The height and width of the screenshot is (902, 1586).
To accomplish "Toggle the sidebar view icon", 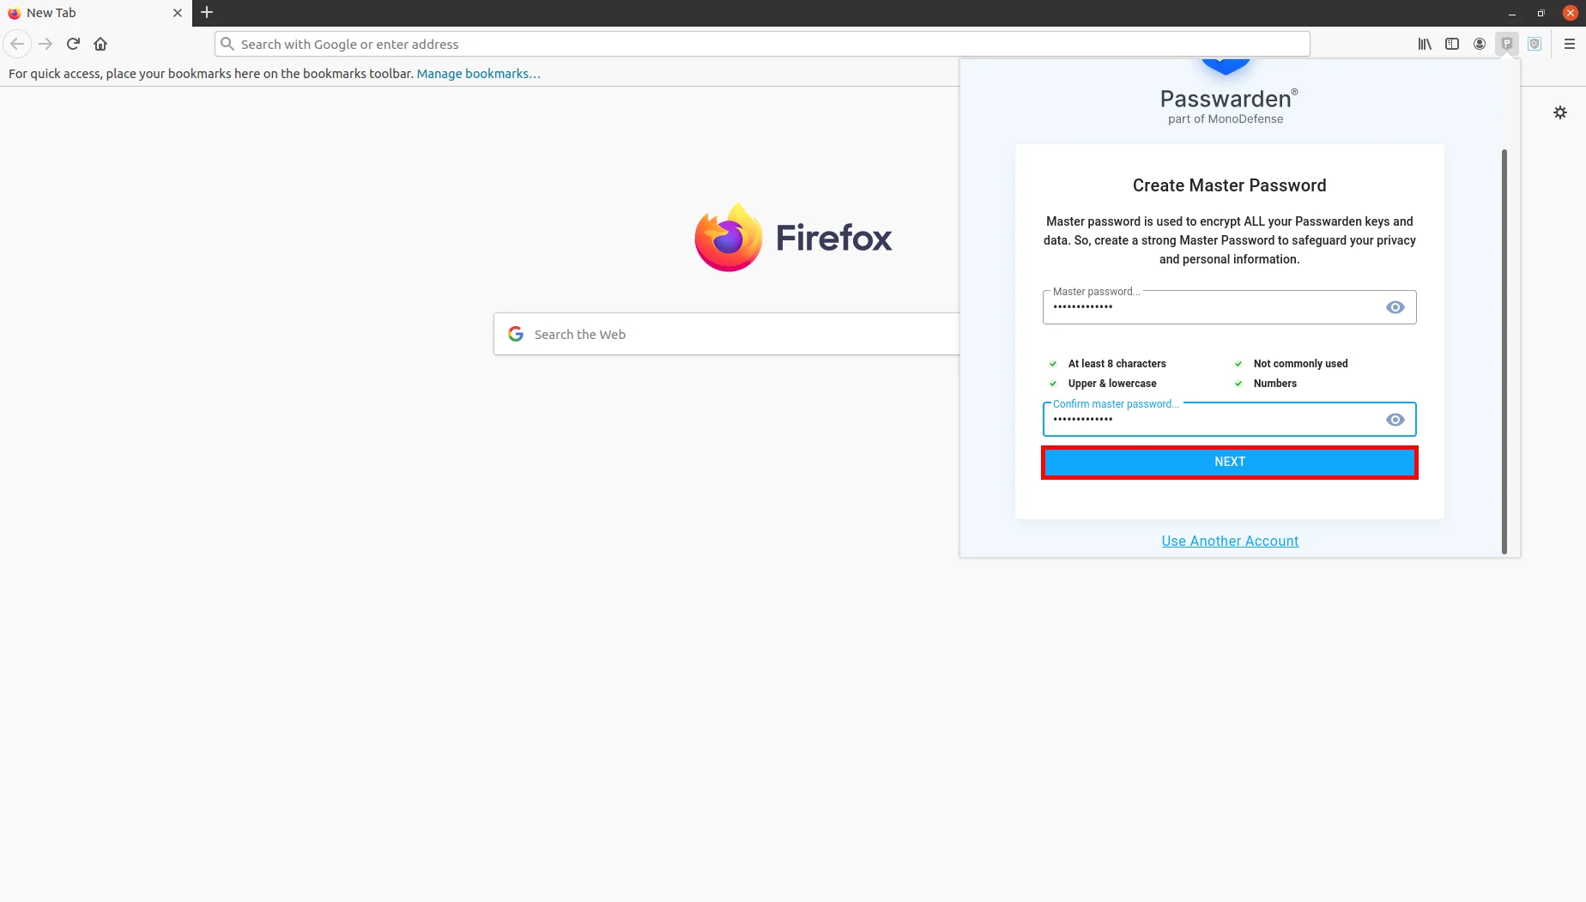I will pyautogui.click(x=1452, y=44).
